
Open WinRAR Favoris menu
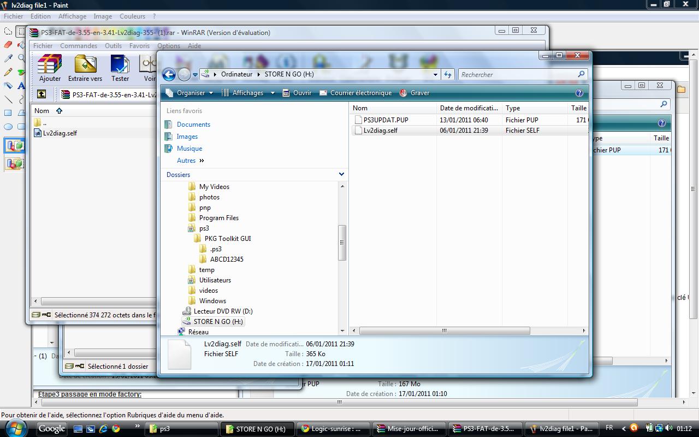[x=139, y=46]
